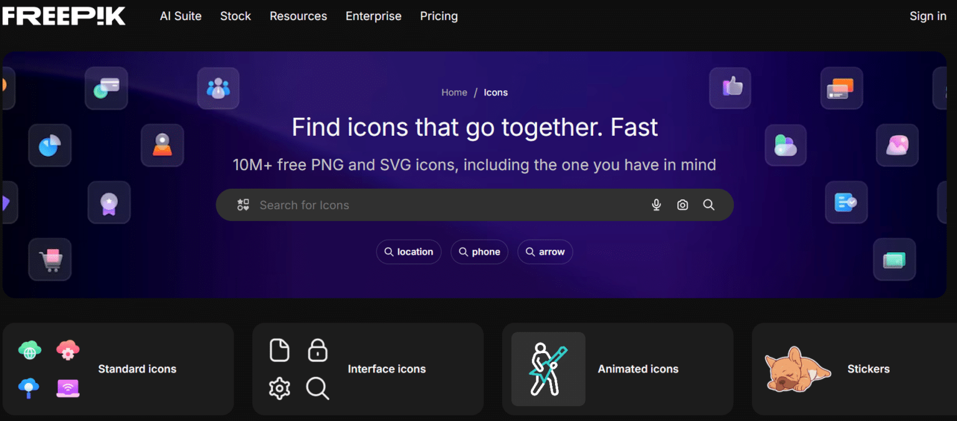Viewport: 957px width, 421px height.
Task: Open image search via the camera icon
Action: pyautogui.click(x=682, y=204)
